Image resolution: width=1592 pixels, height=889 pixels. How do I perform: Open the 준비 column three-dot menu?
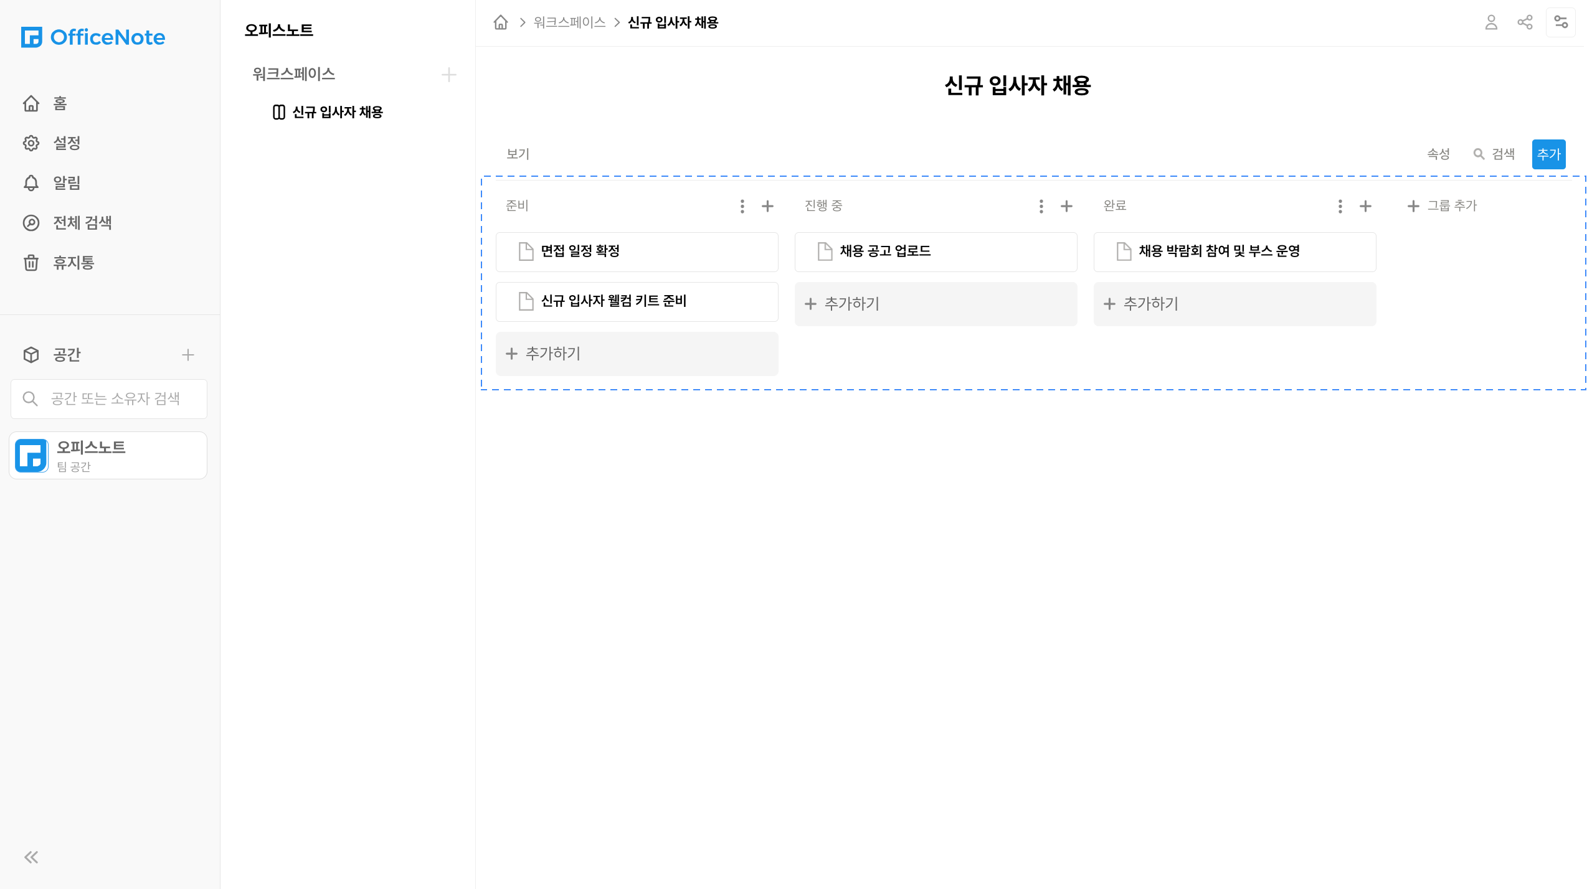pos(742,206)
